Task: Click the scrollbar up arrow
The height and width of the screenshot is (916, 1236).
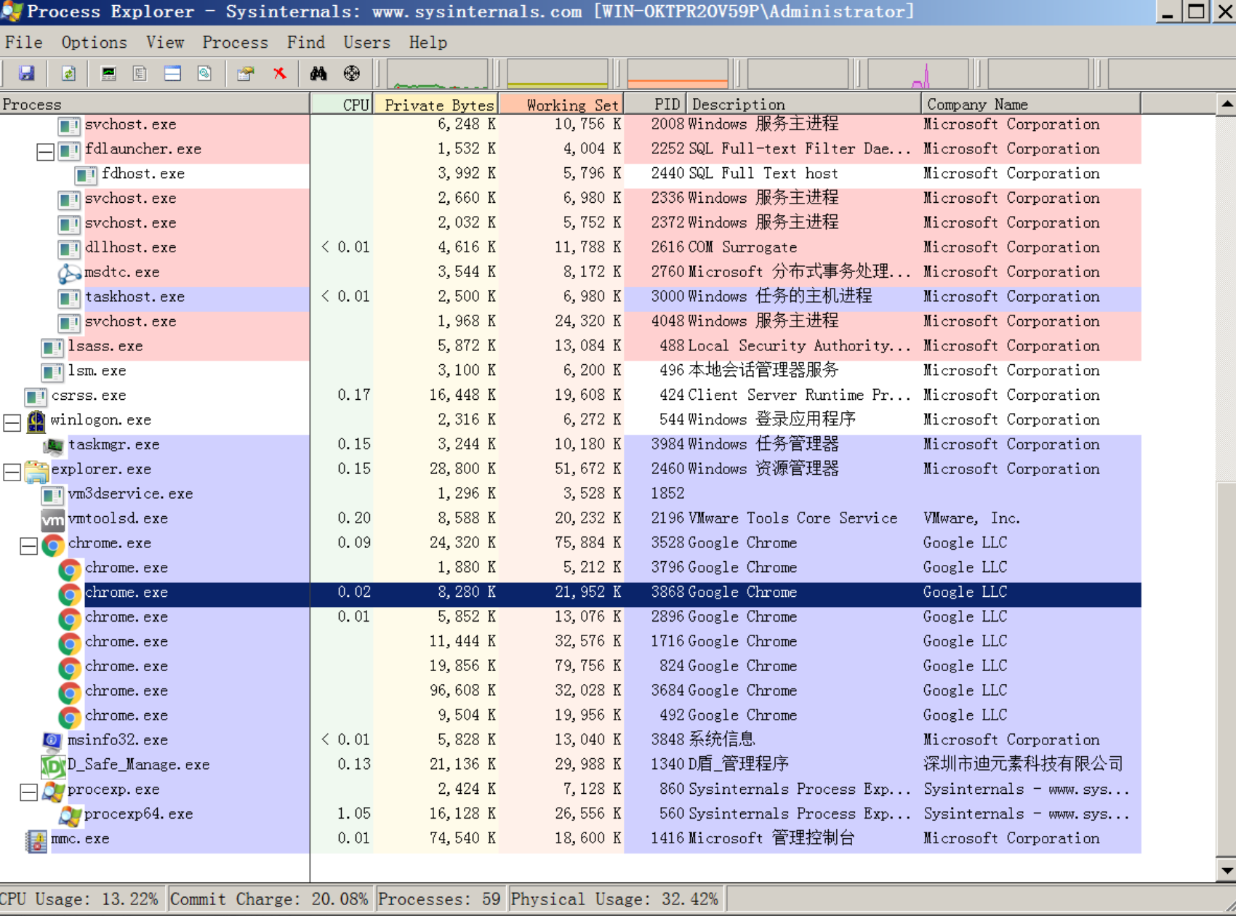Action: pos(1227,105)
